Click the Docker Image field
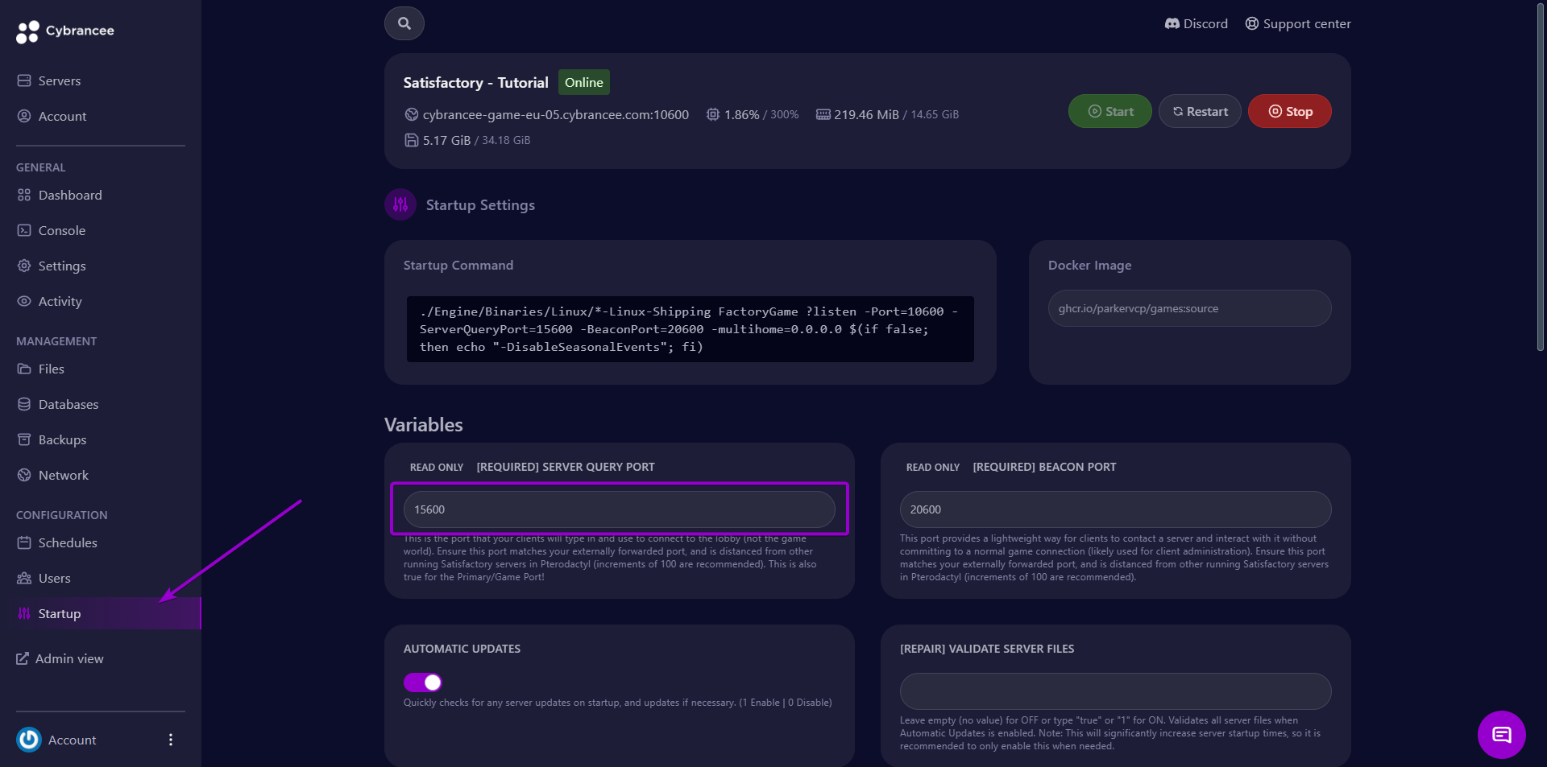The image size is (1547, 767). (1188, 308)
